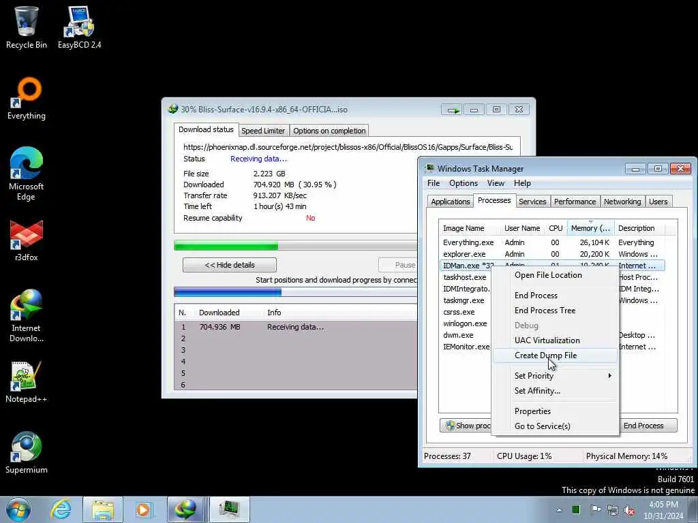Click the muted volume tray icon
Viewport: 698px width, 523px height.
point(629,510)
